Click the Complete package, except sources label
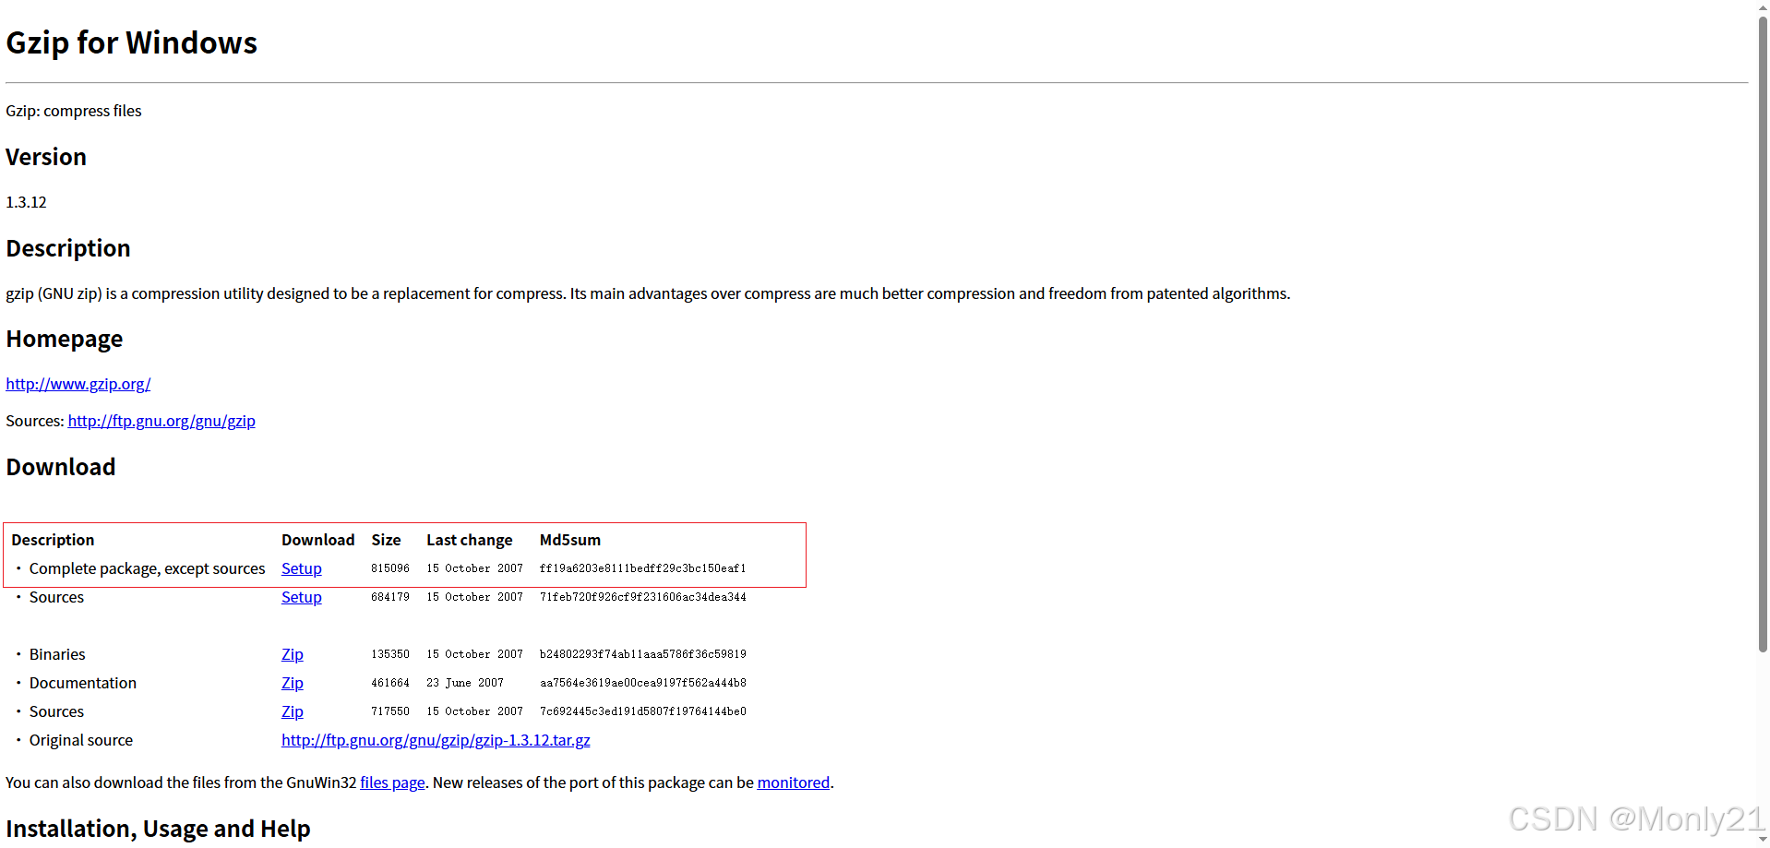The width and height of the screenshot is (1770, 848). [148, 568]
